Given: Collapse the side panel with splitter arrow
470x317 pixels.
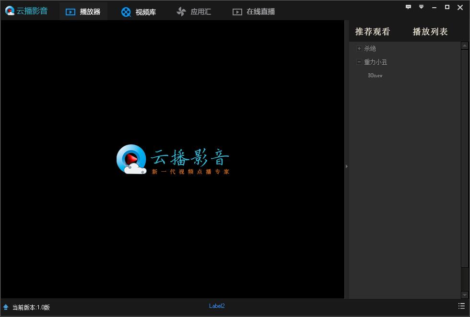Looking at the screenshot, I should (346, 166).
